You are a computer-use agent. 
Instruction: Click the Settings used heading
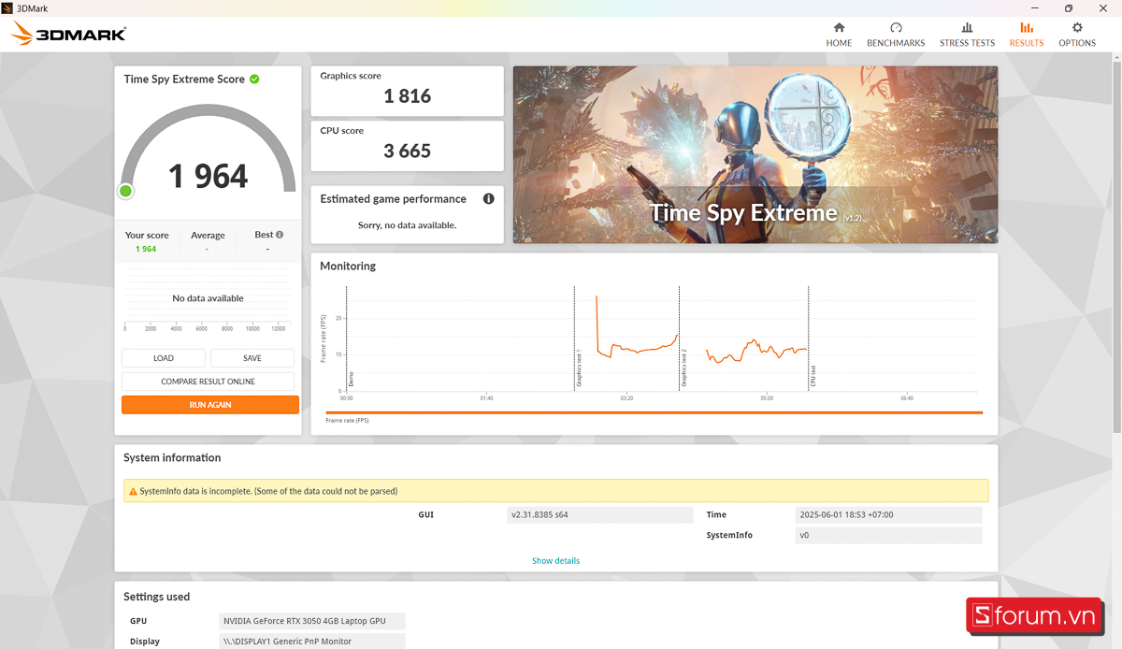point(157,597)
